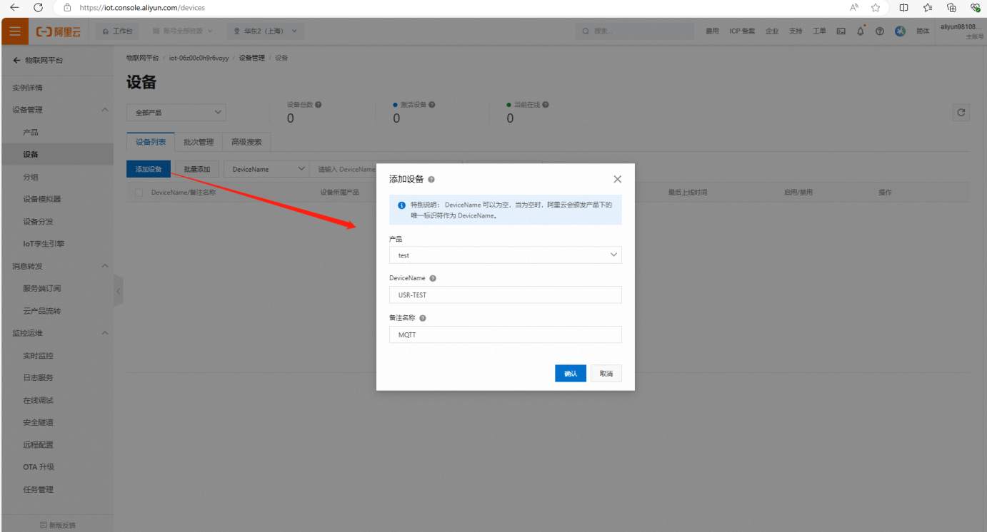Click the browser favorites star icon
Screen dimensions: 987x532
pyautogui.click(x=876, y=8)
